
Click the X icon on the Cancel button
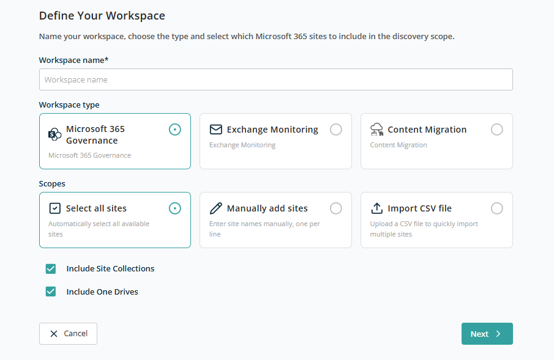click(54, 334)
